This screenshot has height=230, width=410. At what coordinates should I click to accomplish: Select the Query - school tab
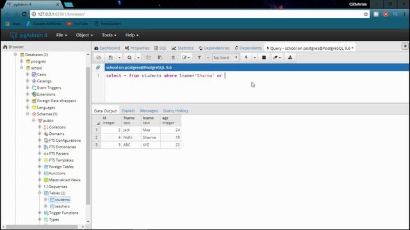pos(310,49)
